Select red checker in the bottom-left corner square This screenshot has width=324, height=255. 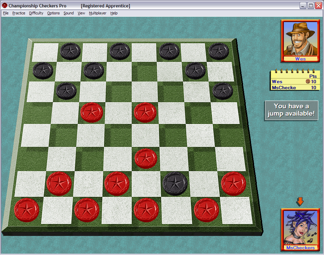pyautogui.click(x=27, y=210)
